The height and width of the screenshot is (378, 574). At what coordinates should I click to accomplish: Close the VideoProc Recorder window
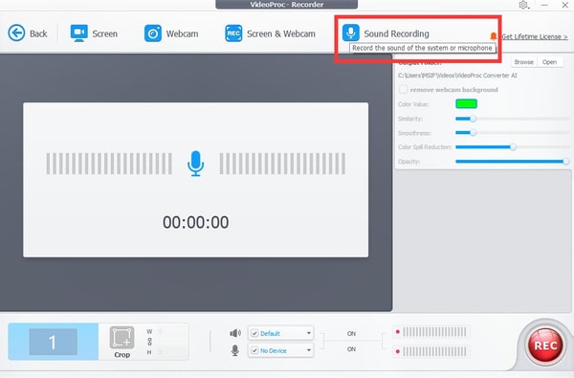(564, 5)
